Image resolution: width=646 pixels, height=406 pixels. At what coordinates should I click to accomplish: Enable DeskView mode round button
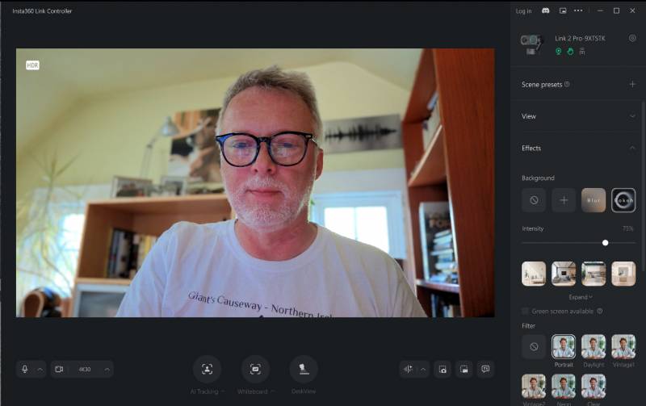[x=304, y=369]
